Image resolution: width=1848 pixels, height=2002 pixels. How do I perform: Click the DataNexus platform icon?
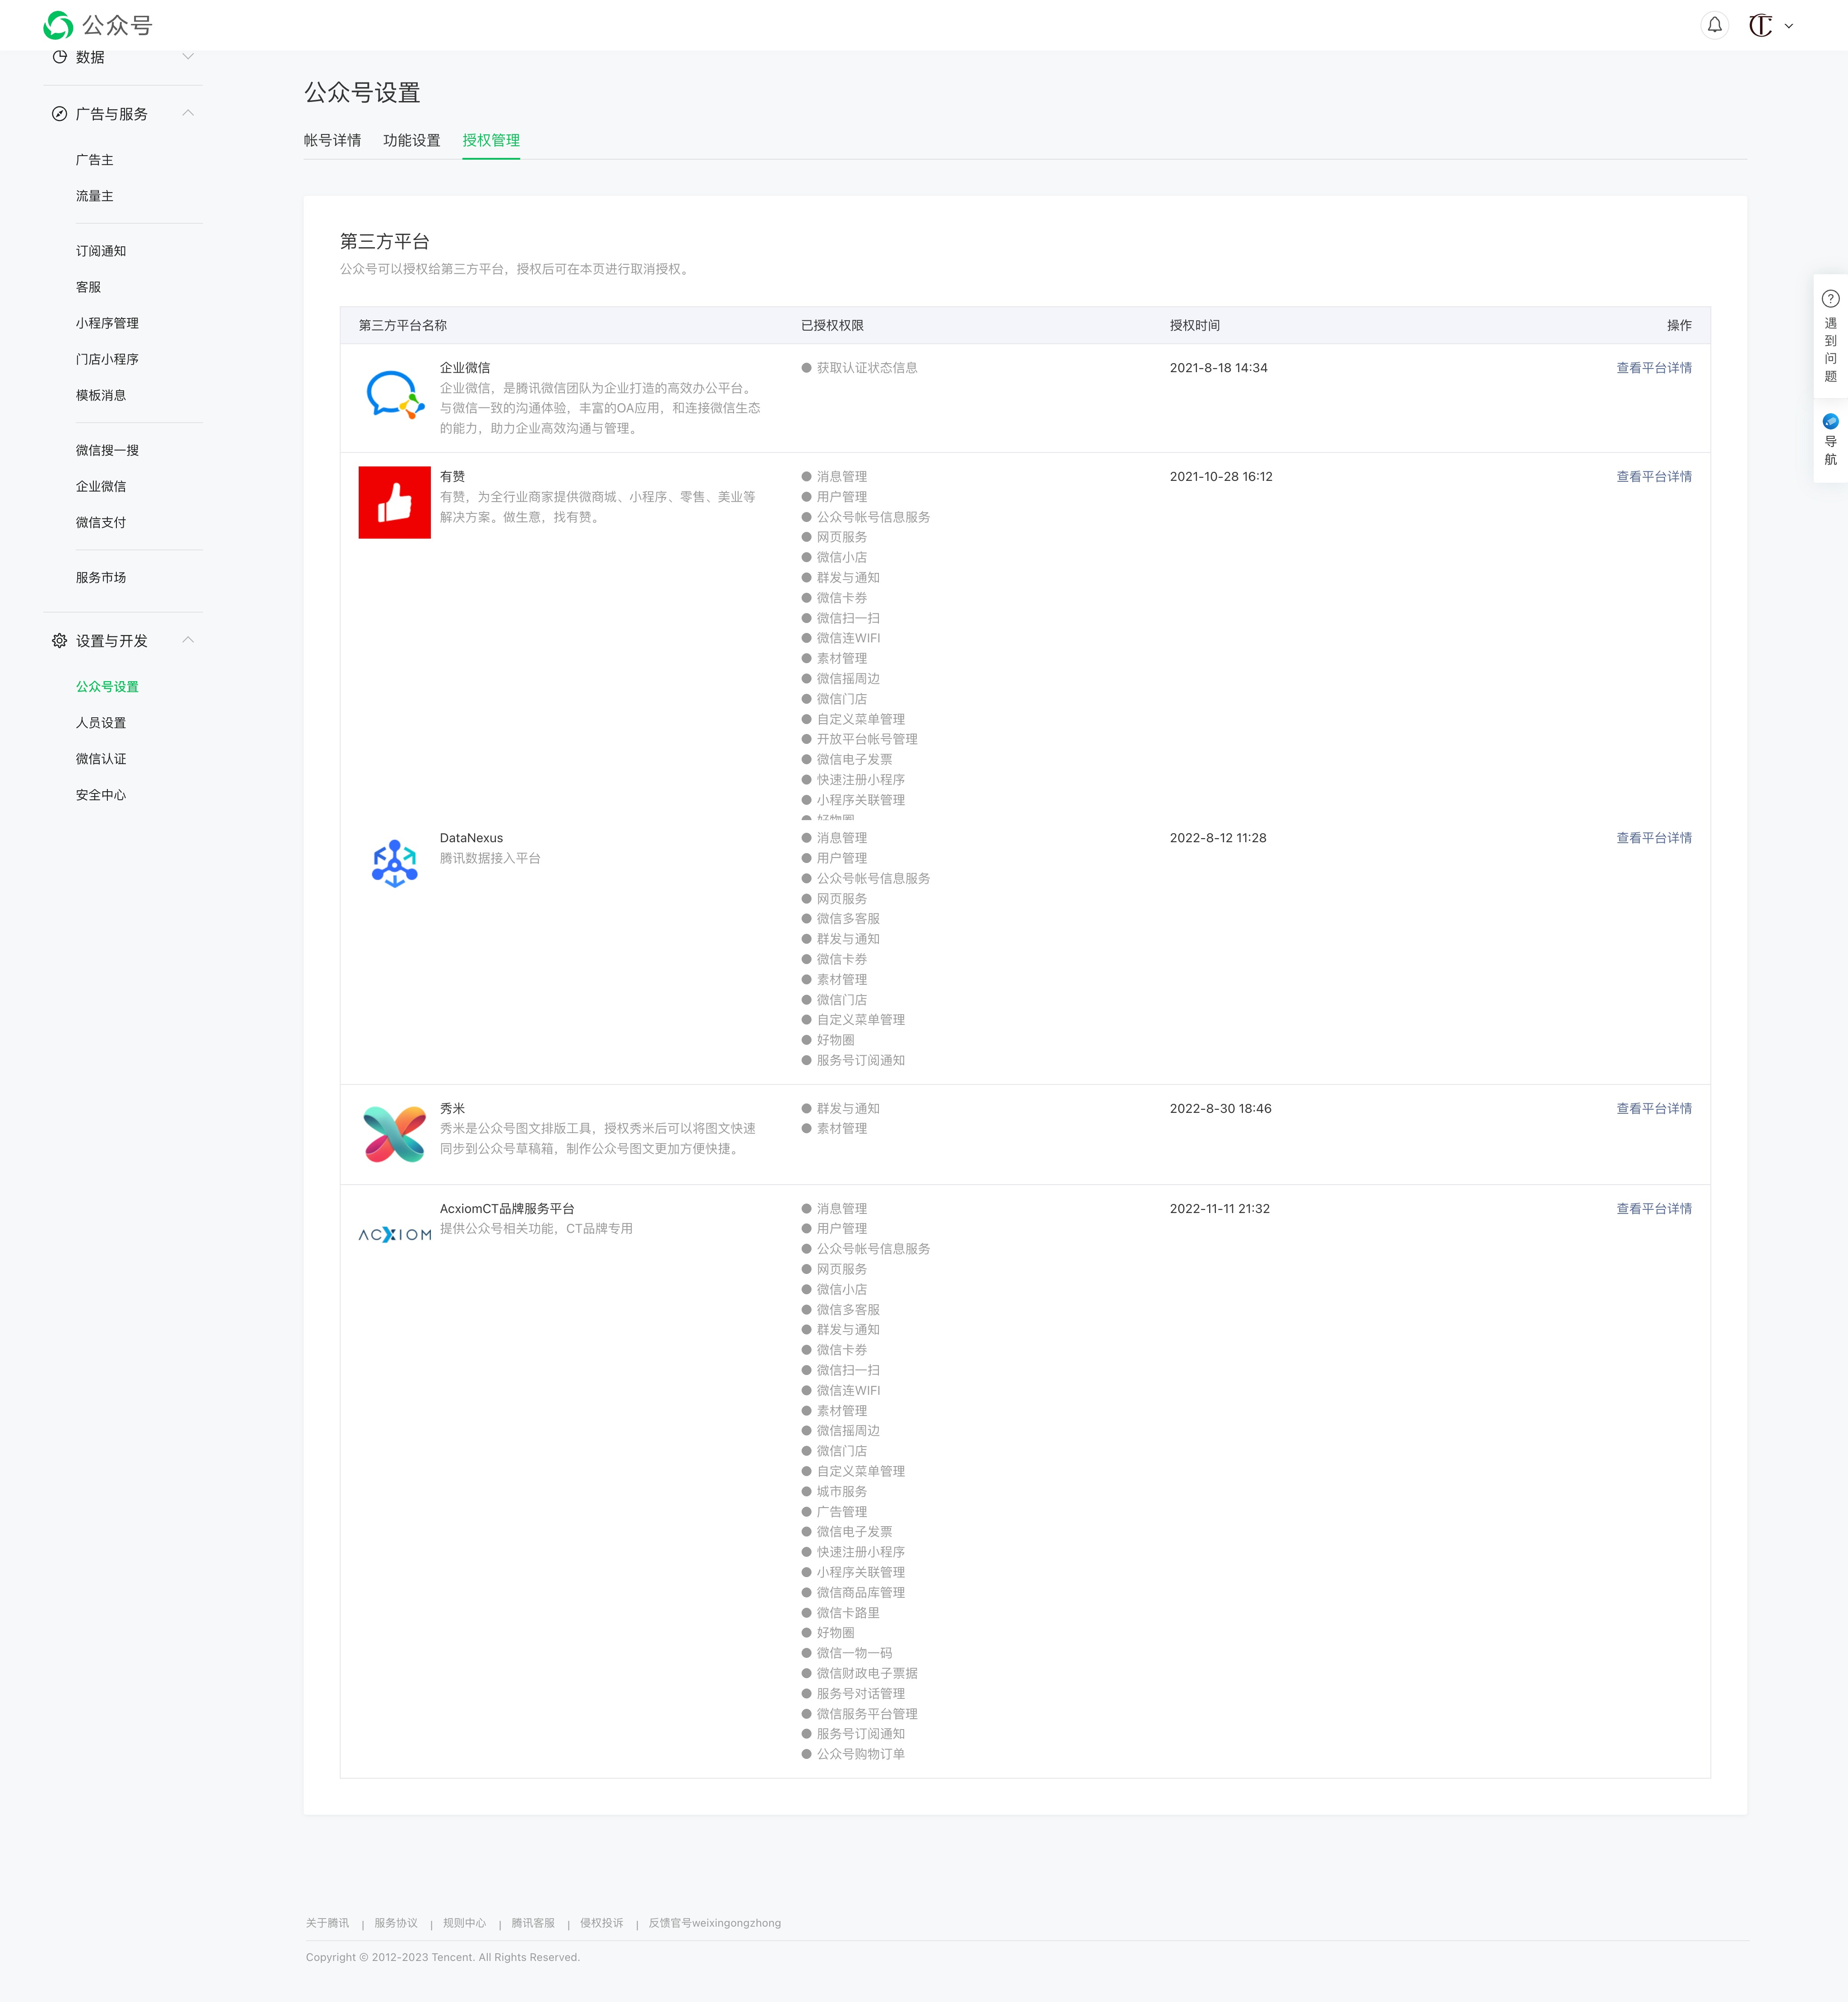[394, 863]
